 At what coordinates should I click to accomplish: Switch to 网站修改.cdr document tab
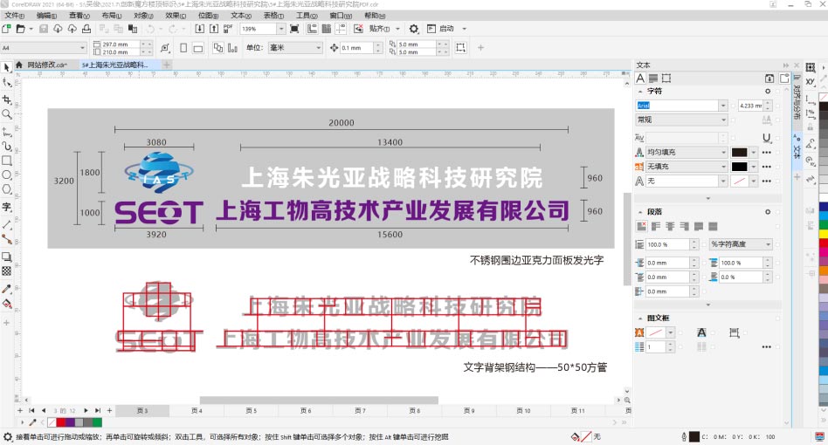[x=47, y=65]
